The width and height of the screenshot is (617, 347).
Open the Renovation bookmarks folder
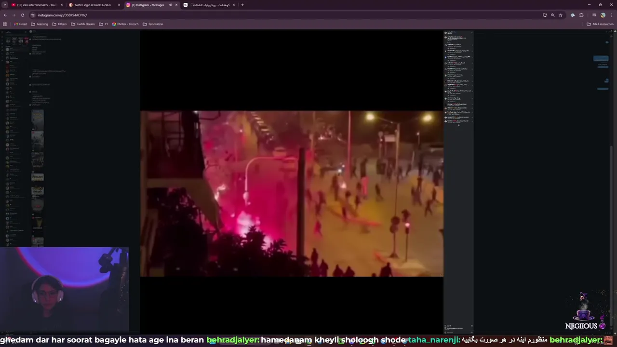click(x=153, y=24)
